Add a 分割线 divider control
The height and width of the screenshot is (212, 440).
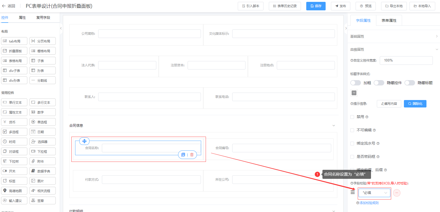[42, 80]
